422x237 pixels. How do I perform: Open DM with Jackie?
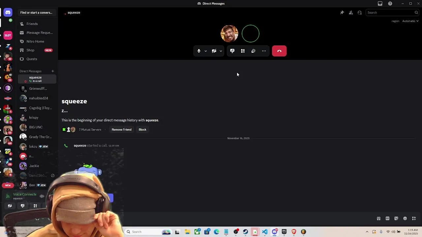pos(37,166)
